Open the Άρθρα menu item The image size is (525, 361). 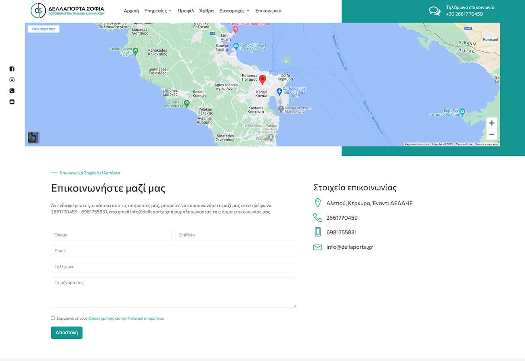click(207, 11)
